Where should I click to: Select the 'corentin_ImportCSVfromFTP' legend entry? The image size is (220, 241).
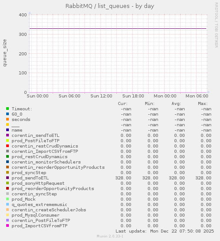click(45, 152)
